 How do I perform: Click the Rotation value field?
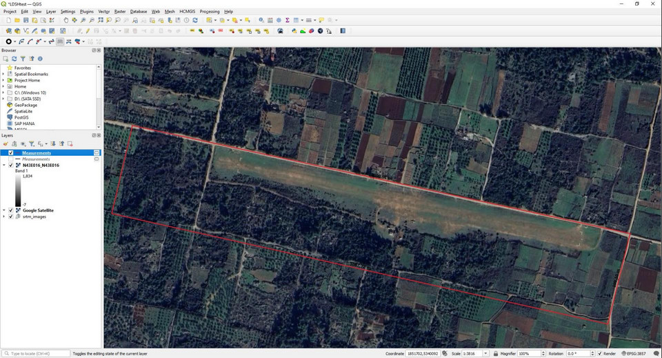578,353
